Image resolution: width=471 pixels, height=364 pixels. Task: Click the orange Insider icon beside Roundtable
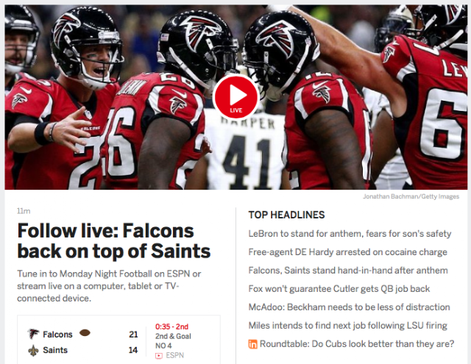pyautogui.click(x=252, y=344)
